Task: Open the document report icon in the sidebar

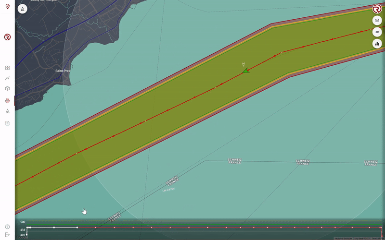Action: coord(7,123)
